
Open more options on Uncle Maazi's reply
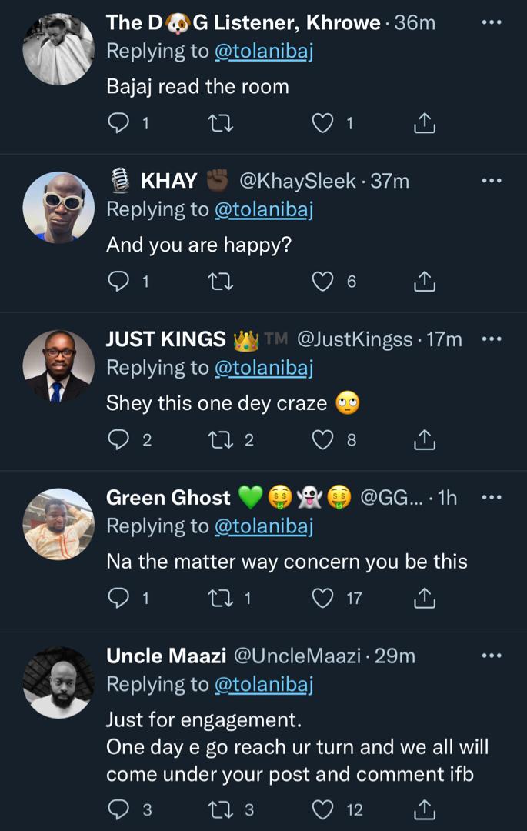tap(491, 656)
